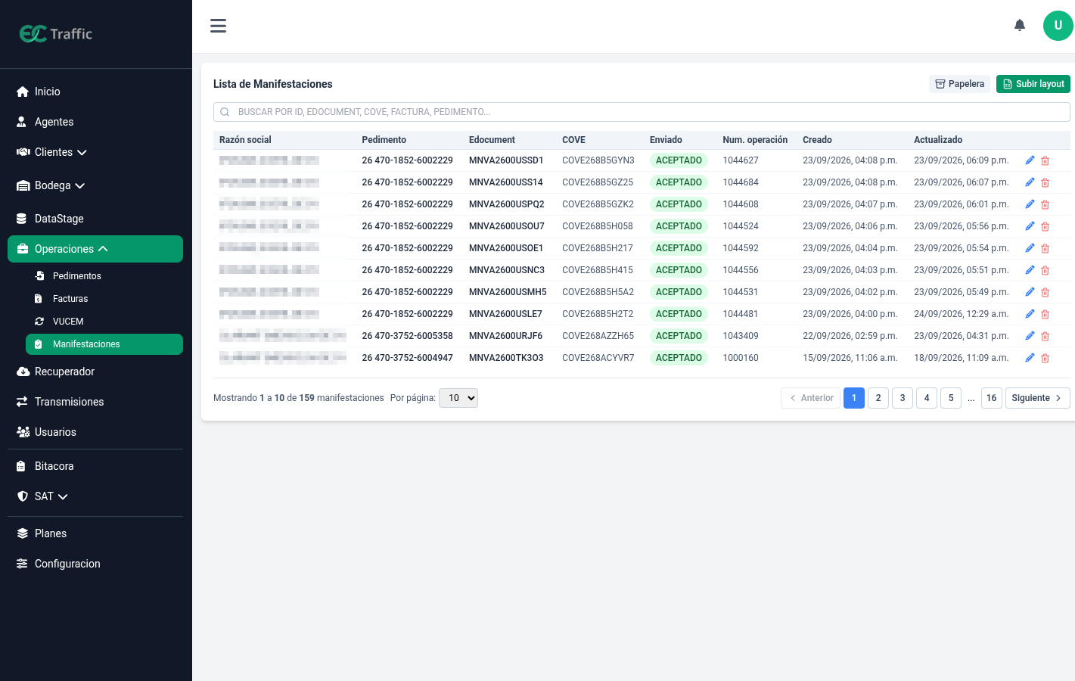Edit the MNVA2600USOE1 row
The image size is (1075, 681).
(1030, 248)
